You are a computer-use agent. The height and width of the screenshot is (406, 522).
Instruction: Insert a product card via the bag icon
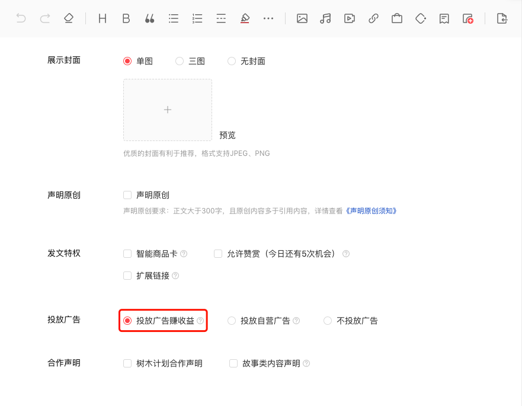[x=396, y=18]
